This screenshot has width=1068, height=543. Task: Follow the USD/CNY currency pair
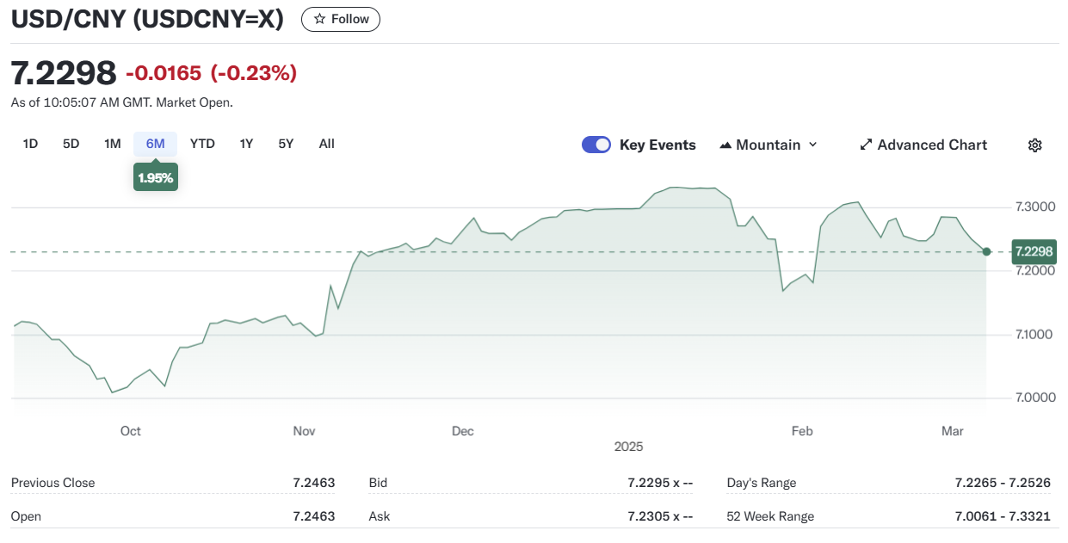pos(341,19)
